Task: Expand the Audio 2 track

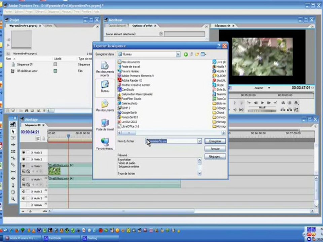Action: point(32,192)
